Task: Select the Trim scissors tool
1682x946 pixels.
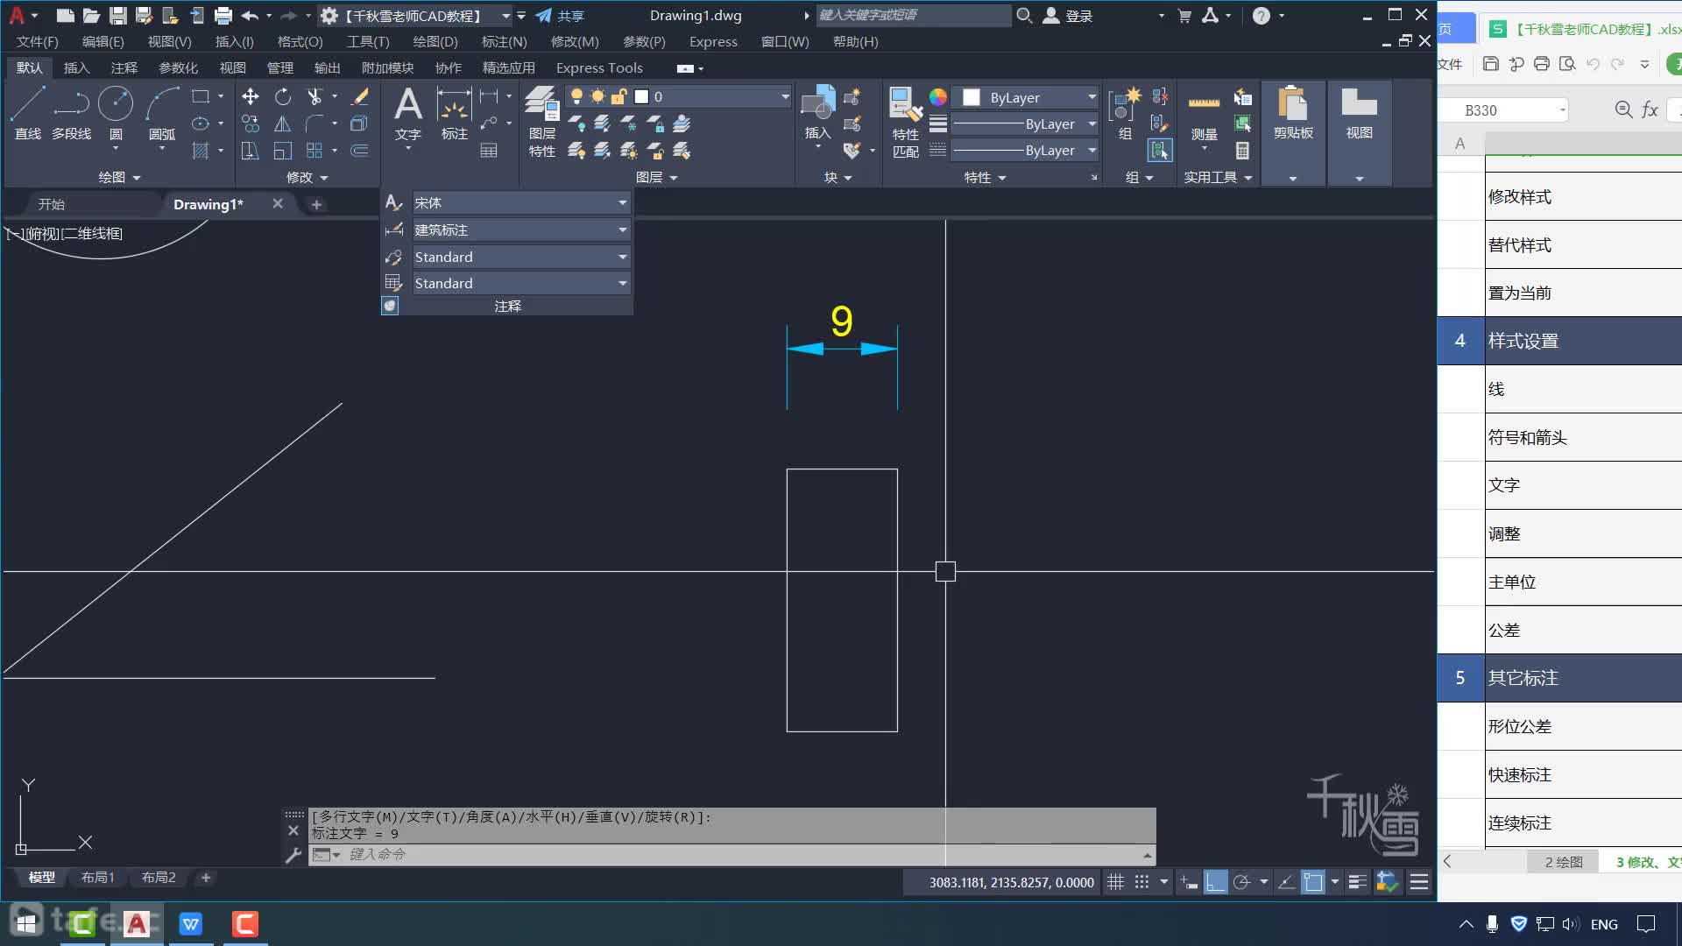Action: [x=314, y=96]
